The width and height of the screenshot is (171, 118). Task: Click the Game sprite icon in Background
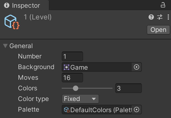[x=67, y=67]
